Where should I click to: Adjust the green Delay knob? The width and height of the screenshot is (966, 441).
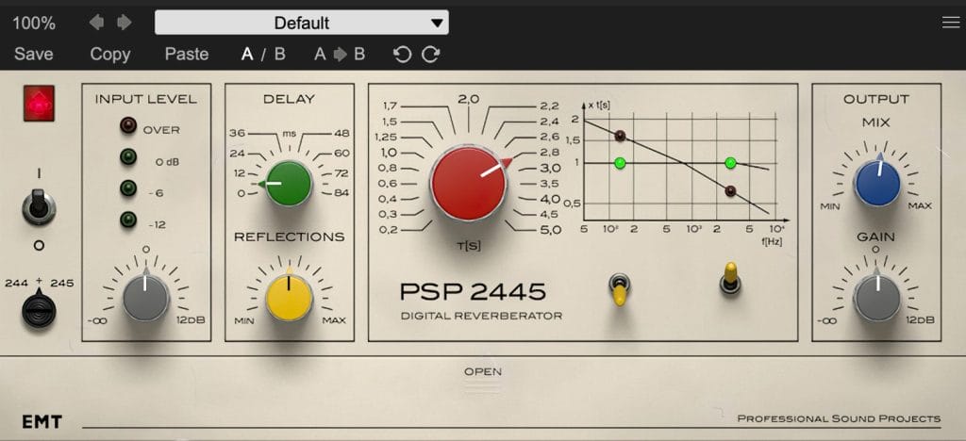coord(289,184)
